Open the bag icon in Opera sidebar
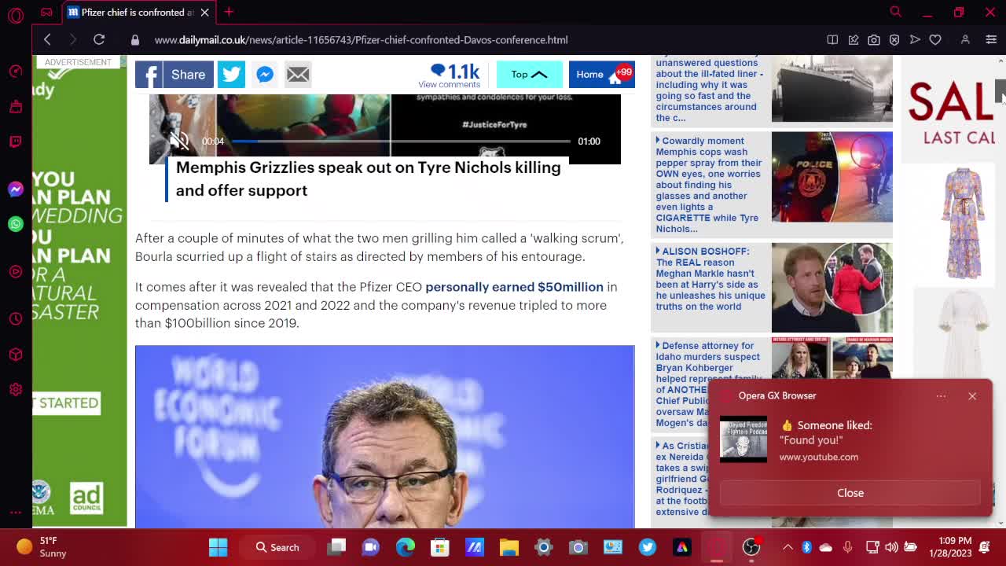Screen dimensions: 1006x566 coord(16,107)
